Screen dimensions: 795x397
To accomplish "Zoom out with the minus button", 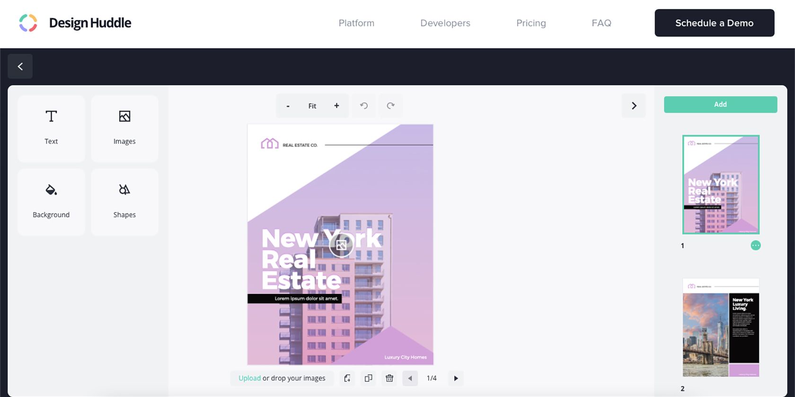I will click(288, 106).
